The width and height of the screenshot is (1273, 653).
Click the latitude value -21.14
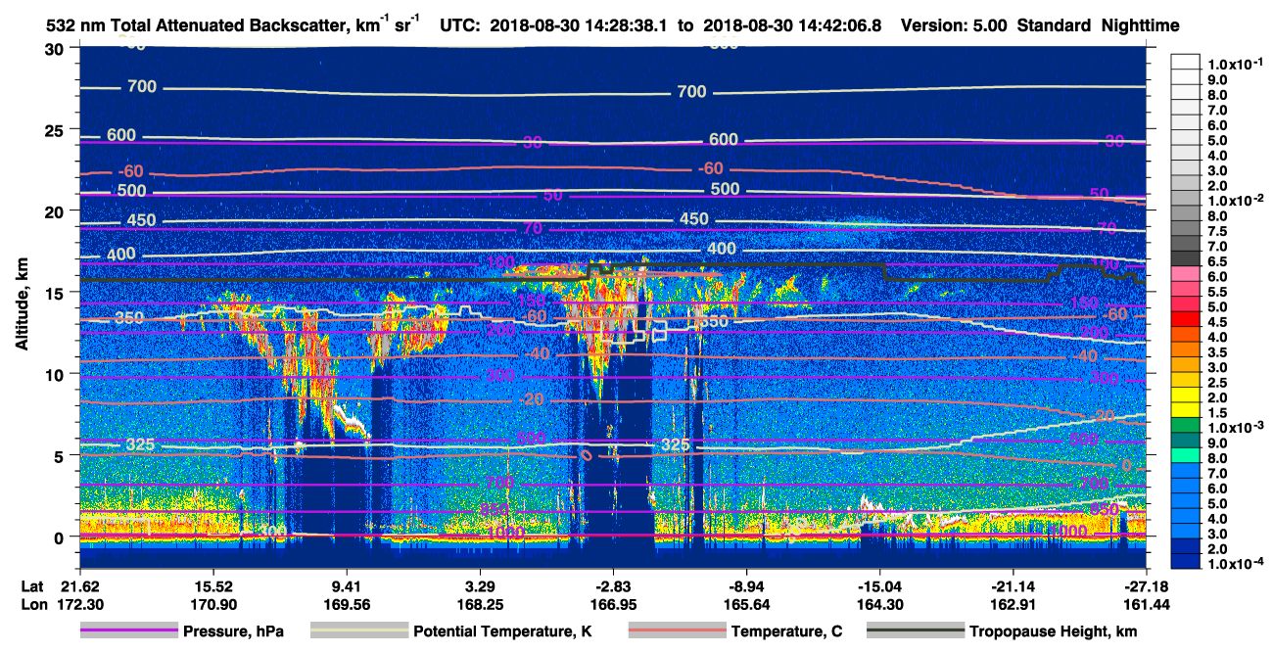click(1014, 584)
